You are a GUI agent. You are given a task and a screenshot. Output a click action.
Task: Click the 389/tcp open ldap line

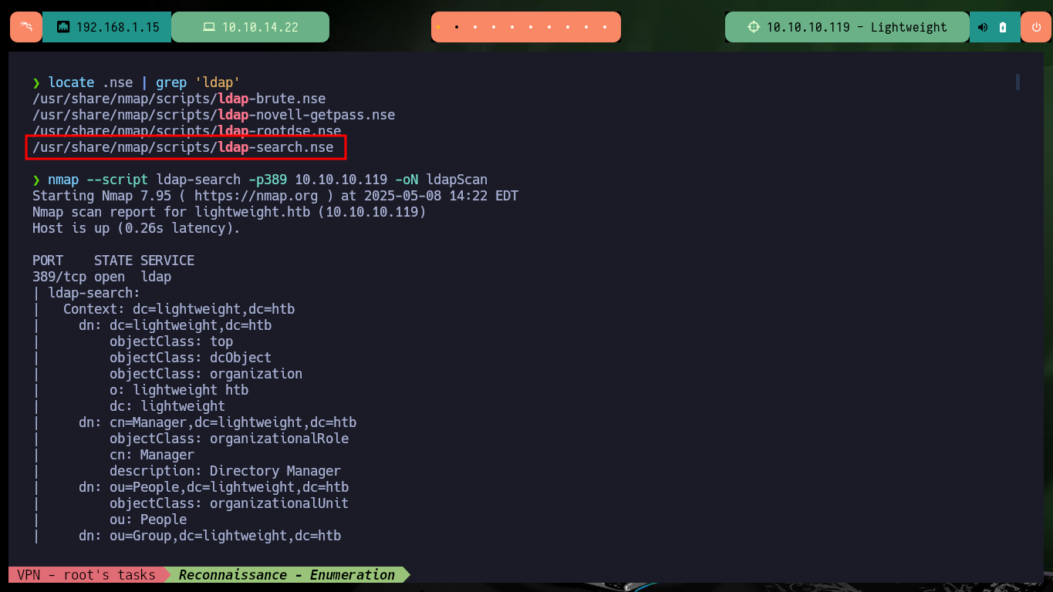102,277
